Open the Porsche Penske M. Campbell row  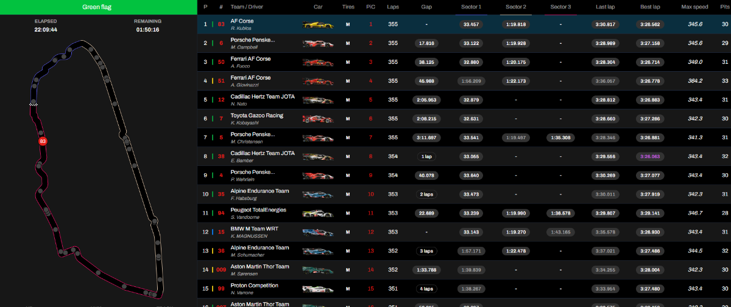click(x=252, y=43)
